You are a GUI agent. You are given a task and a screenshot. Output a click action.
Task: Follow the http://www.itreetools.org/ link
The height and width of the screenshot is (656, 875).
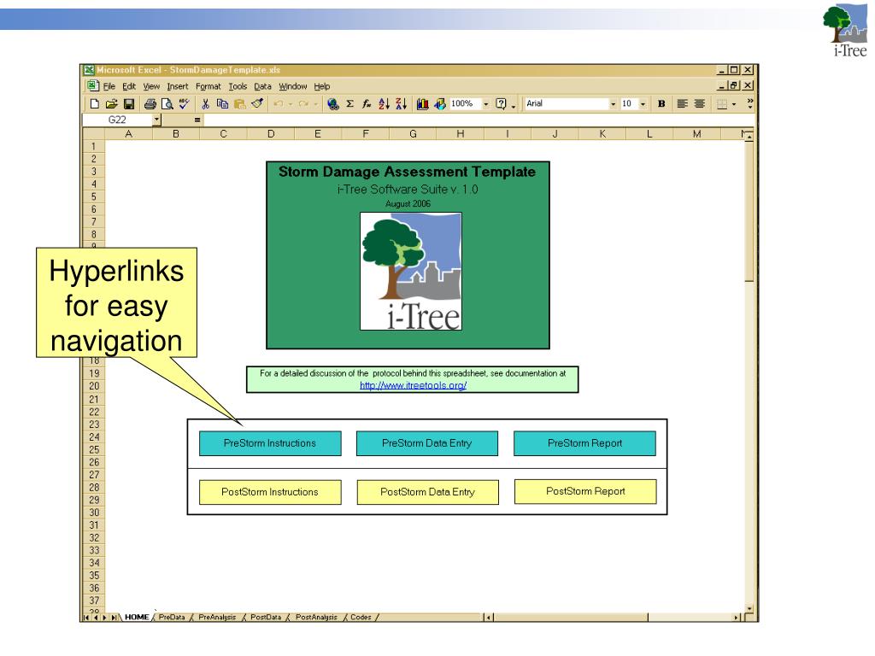click(413, 385)
